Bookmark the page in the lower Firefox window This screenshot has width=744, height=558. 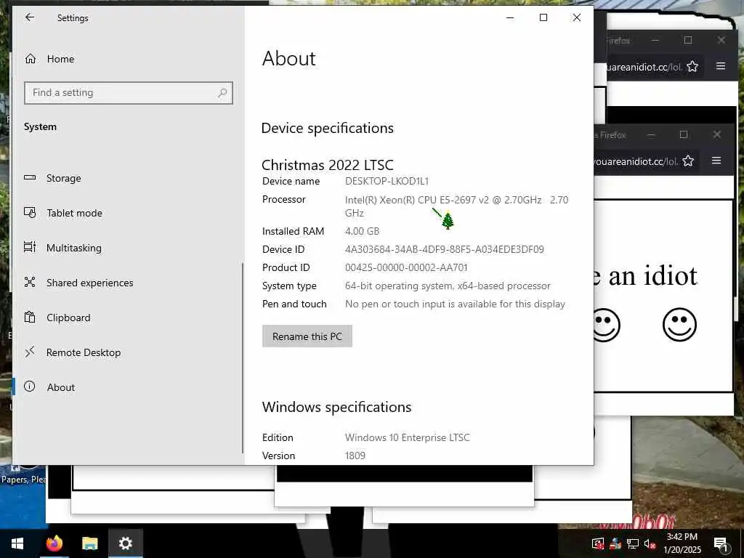coord(688,161)
